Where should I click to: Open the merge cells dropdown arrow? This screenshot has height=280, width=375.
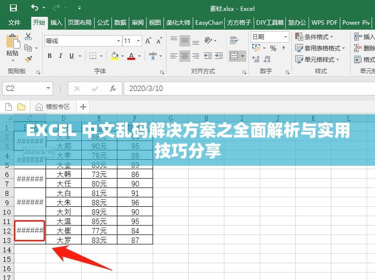243,56
